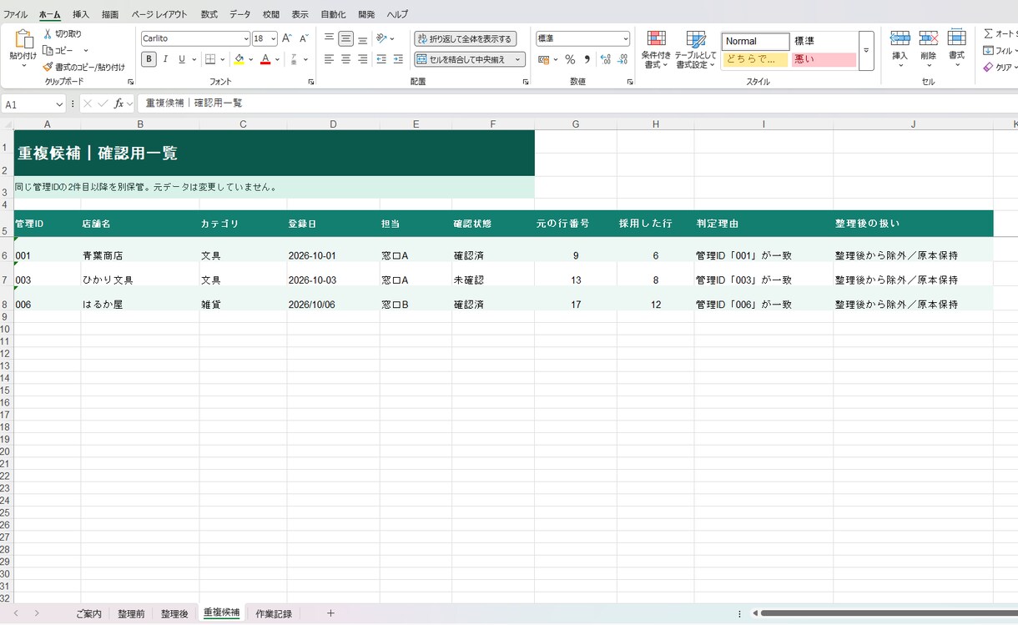Viewport: 1018px width, 625px height.
Task: Click the コピー copy icon
Action: pyautogui.click(x=48, y=50)
